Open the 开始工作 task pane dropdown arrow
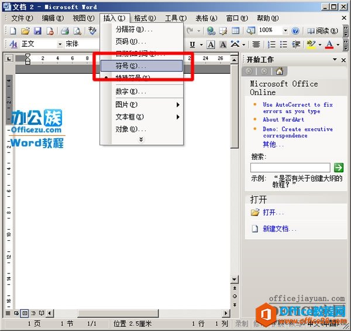The image size is (351, 331). click(x=335, y=59)
